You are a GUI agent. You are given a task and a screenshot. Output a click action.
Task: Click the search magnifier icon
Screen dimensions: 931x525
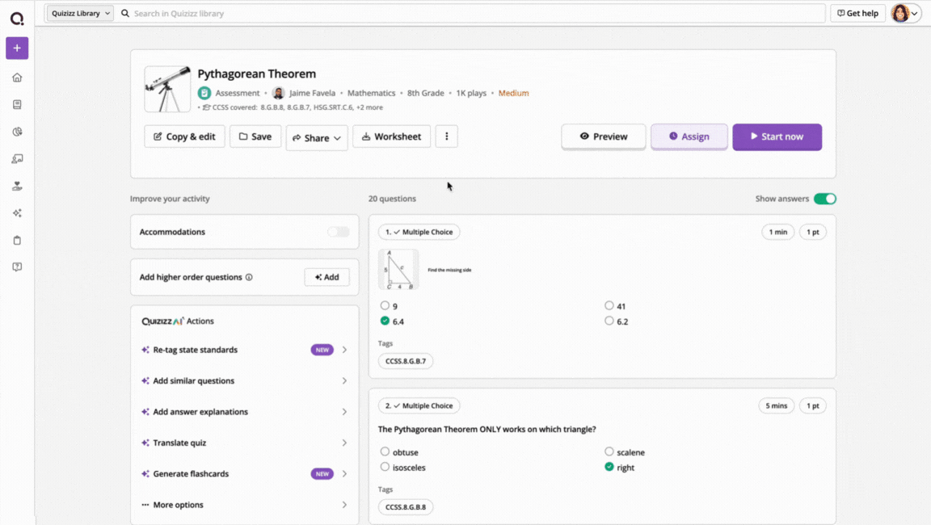[x=125, y=13]
